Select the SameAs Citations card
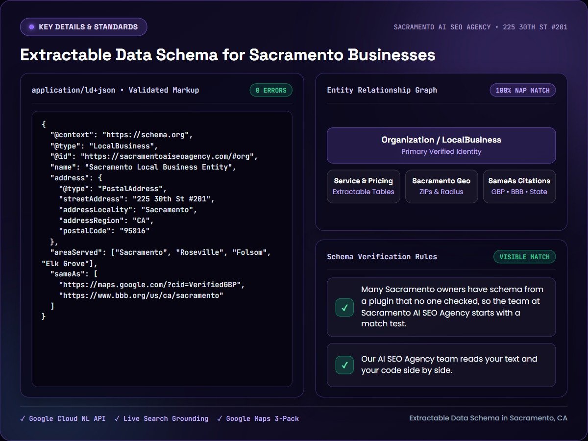Screen dimensions: 588x441 click(x=519, y=186)
